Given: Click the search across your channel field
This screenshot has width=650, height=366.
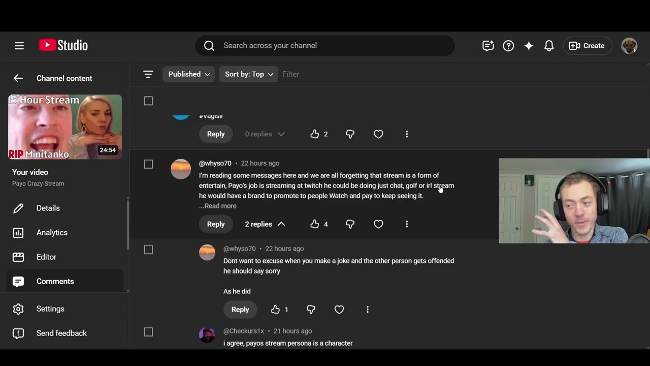Looking at the screenshot, I should coord(325,46).
